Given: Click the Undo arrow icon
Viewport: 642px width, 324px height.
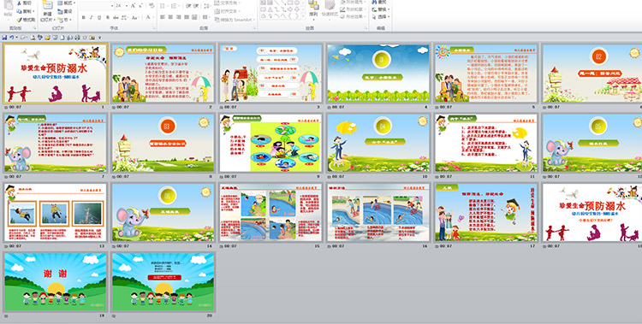Looking at the screenshot, I should [11, 38].
